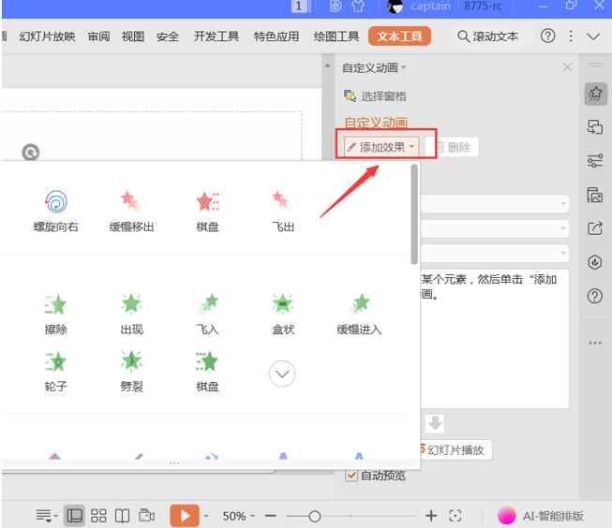
Task: Click the 删除 button
Action: [453, 147]
